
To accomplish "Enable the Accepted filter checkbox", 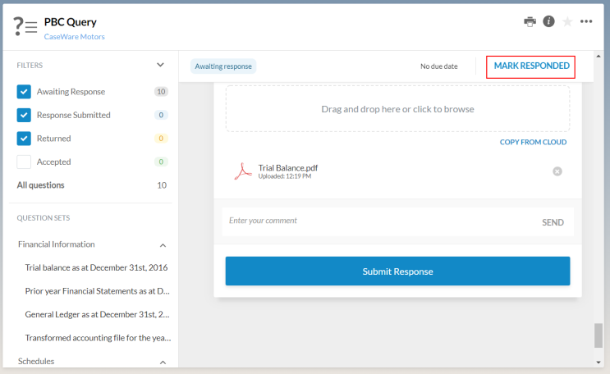I will tap(24, 162).
